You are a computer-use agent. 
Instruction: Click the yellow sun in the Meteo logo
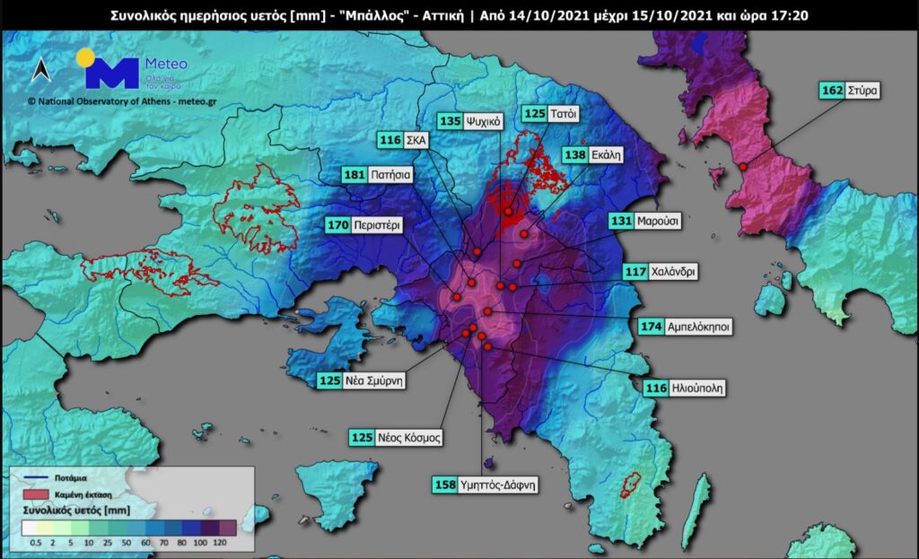(x=86, y=58)
